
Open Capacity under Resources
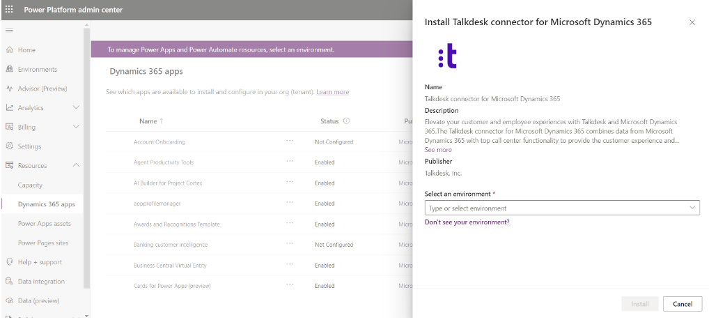click(x=30, y=185)
